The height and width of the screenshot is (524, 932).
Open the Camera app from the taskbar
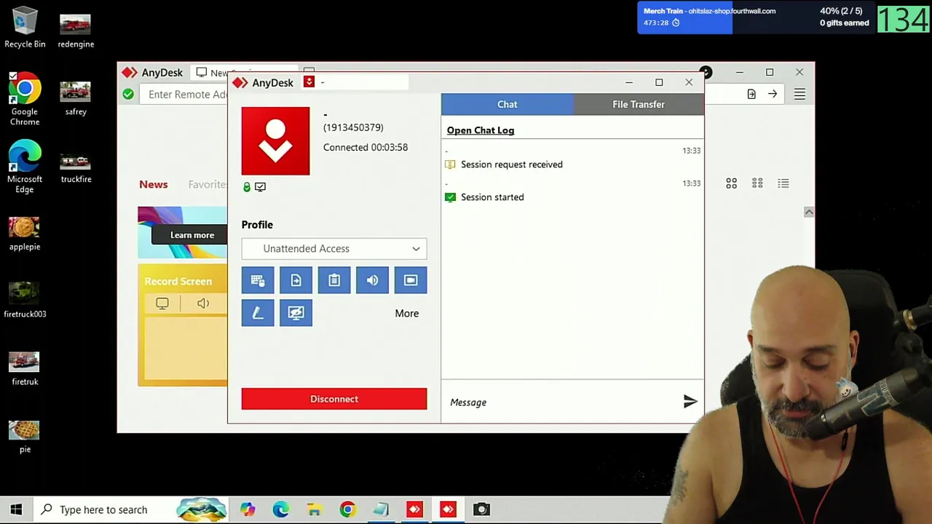[x=481, y=509]
